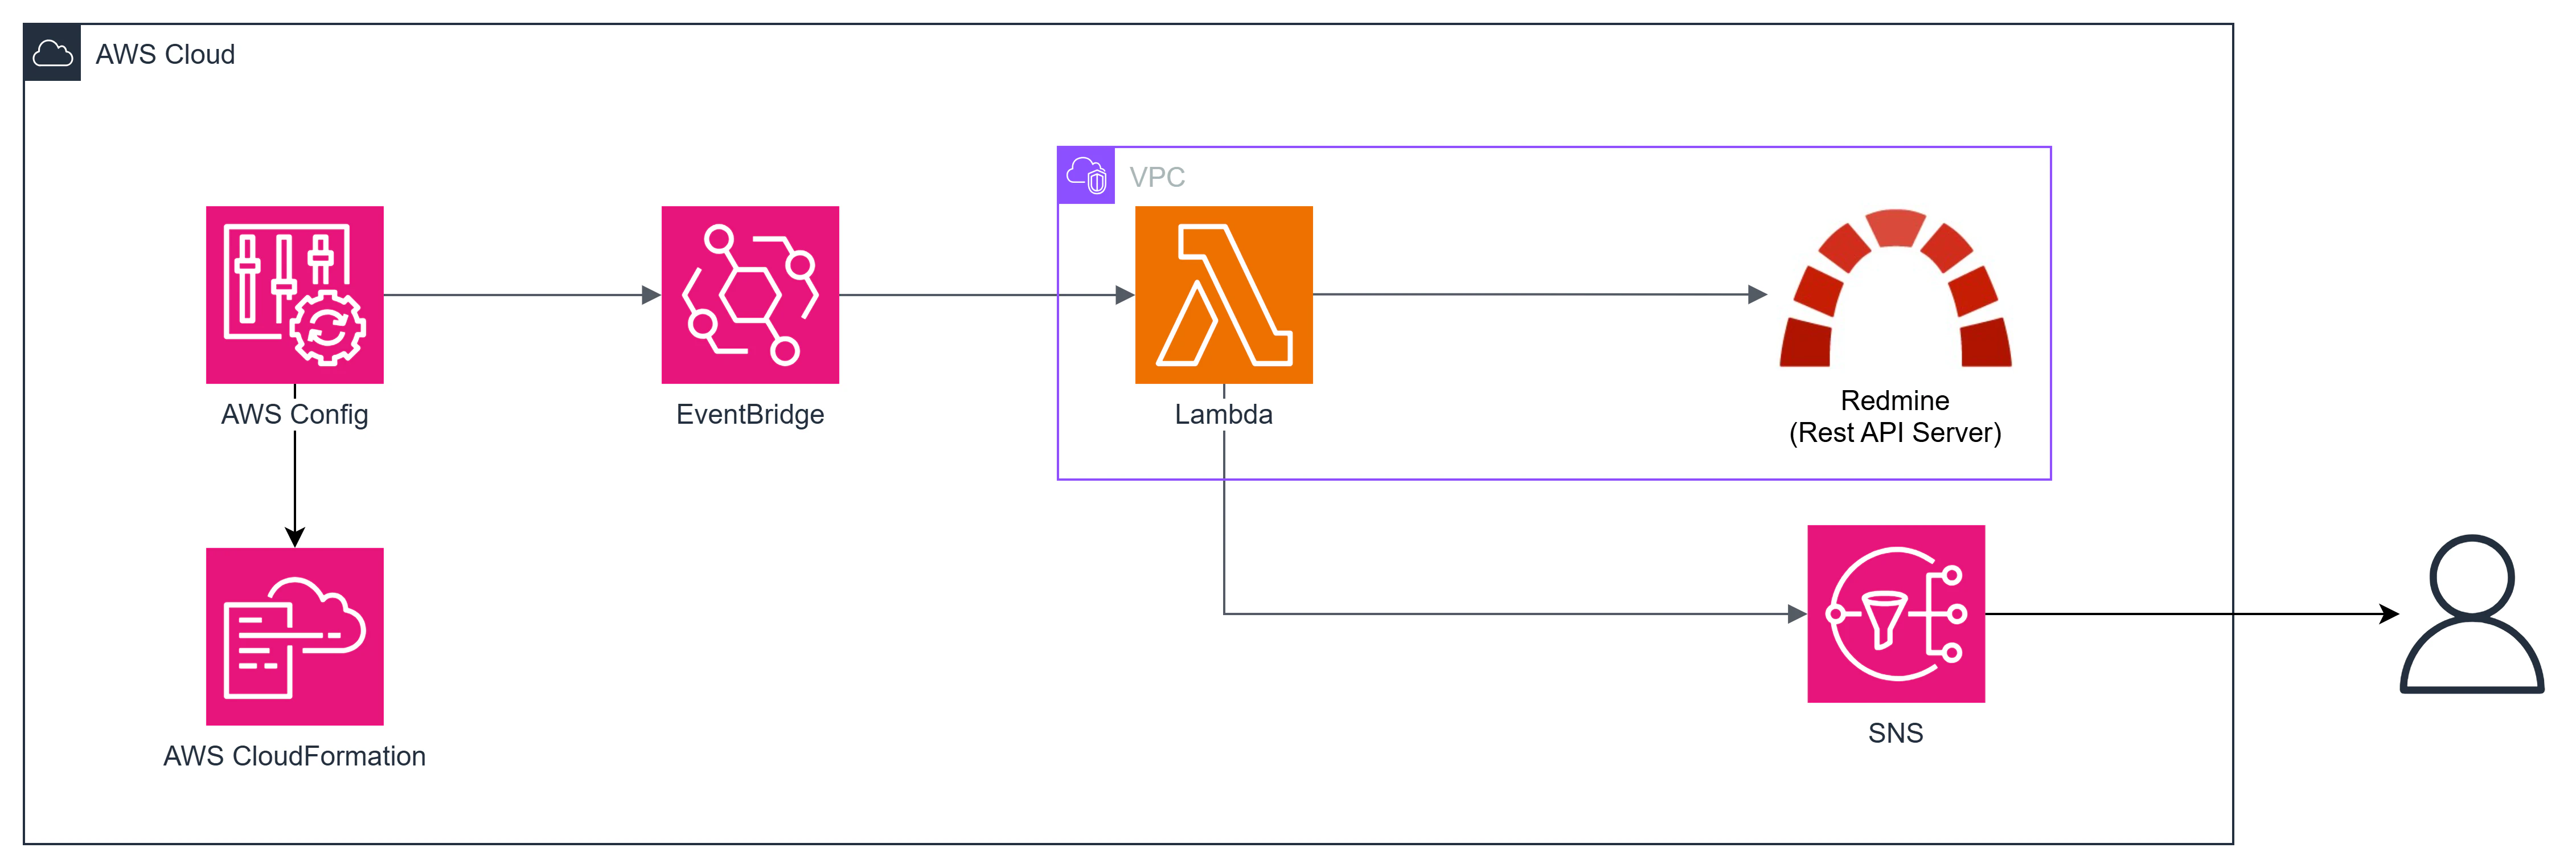
Task: Click the VPC label text
Action: pyautogui.click(x=1157, y=177)
